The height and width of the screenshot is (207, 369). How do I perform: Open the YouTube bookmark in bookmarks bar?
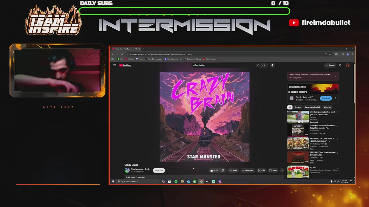tap(129, 59)
